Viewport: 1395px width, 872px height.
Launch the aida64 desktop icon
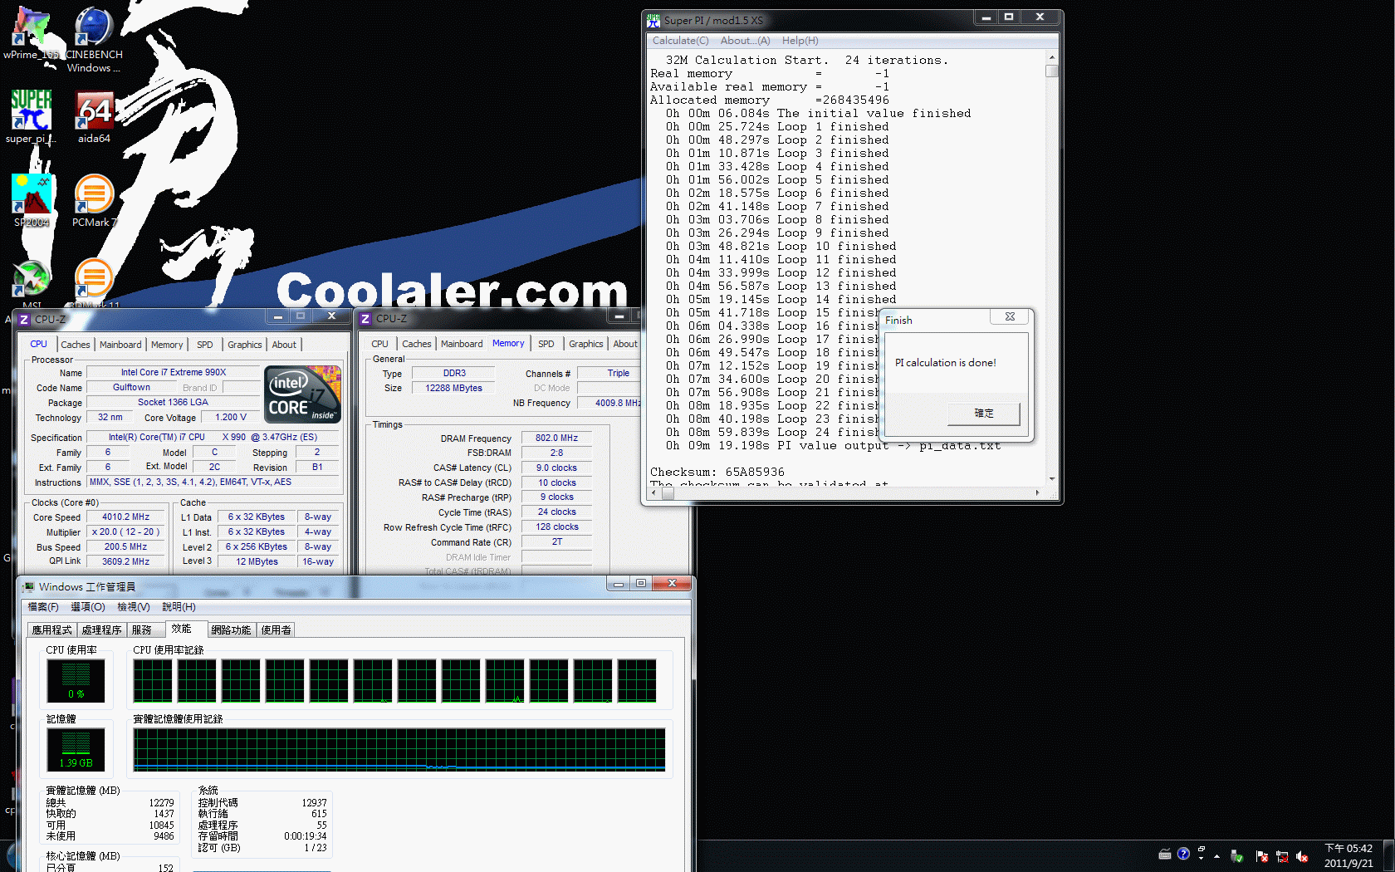pyautogui.click(x=94, y=116)
